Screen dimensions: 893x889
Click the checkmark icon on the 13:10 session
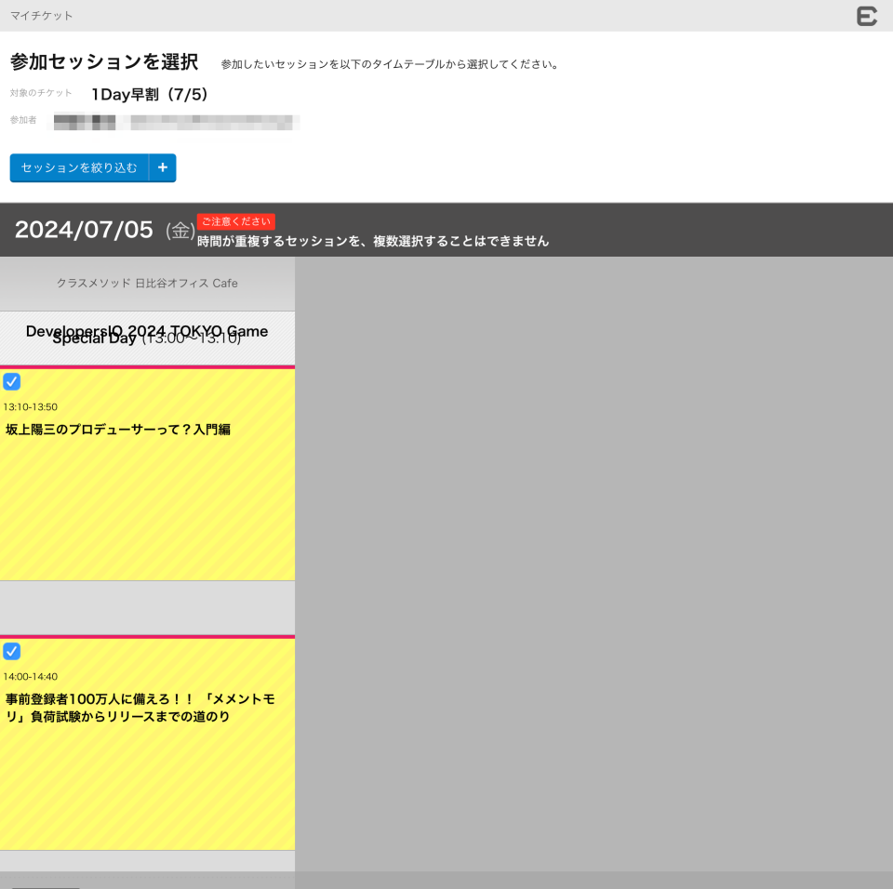click(12, 381)
